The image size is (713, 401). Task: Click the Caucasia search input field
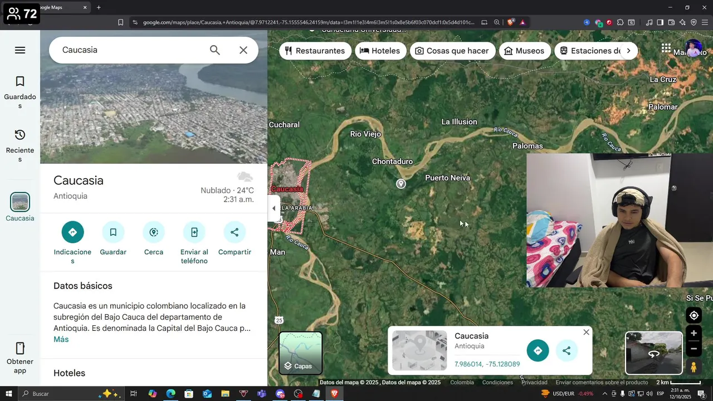pos(131,50)
